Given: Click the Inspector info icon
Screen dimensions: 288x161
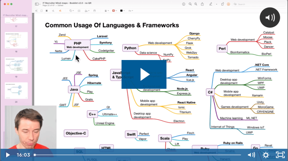Looking at the screenshot, I should click(184, 4).
